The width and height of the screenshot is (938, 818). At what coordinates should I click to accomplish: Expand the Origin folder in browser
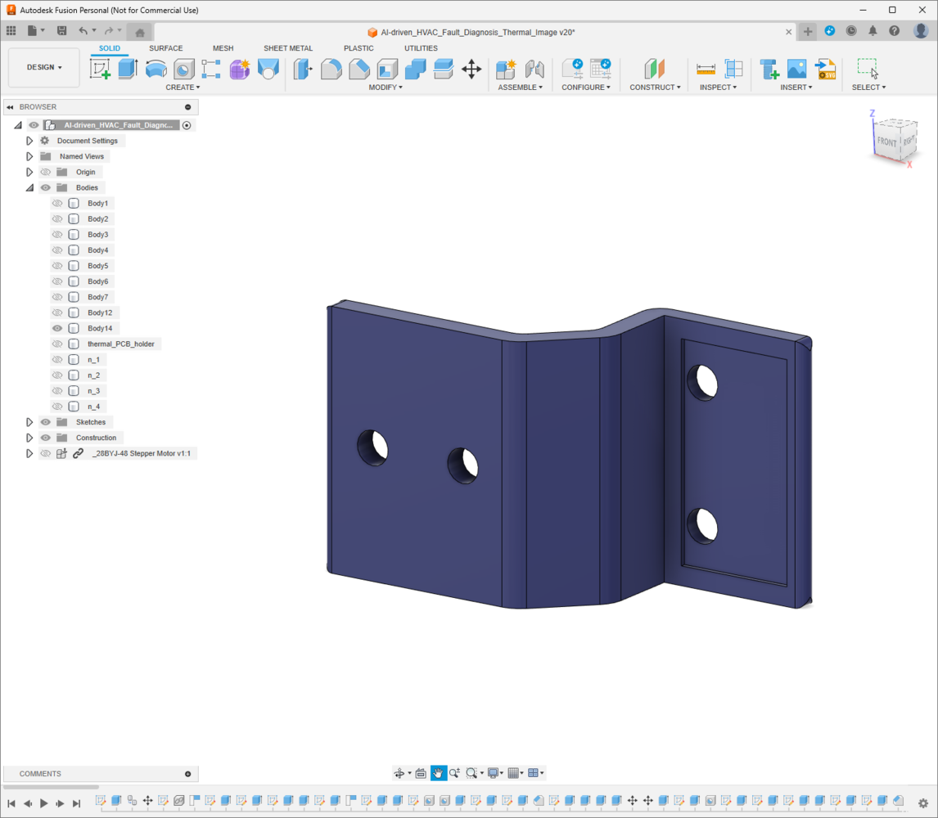click(29, 173)
